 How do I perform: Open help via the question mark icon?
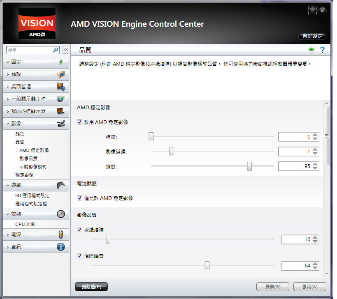coord(322,50)
